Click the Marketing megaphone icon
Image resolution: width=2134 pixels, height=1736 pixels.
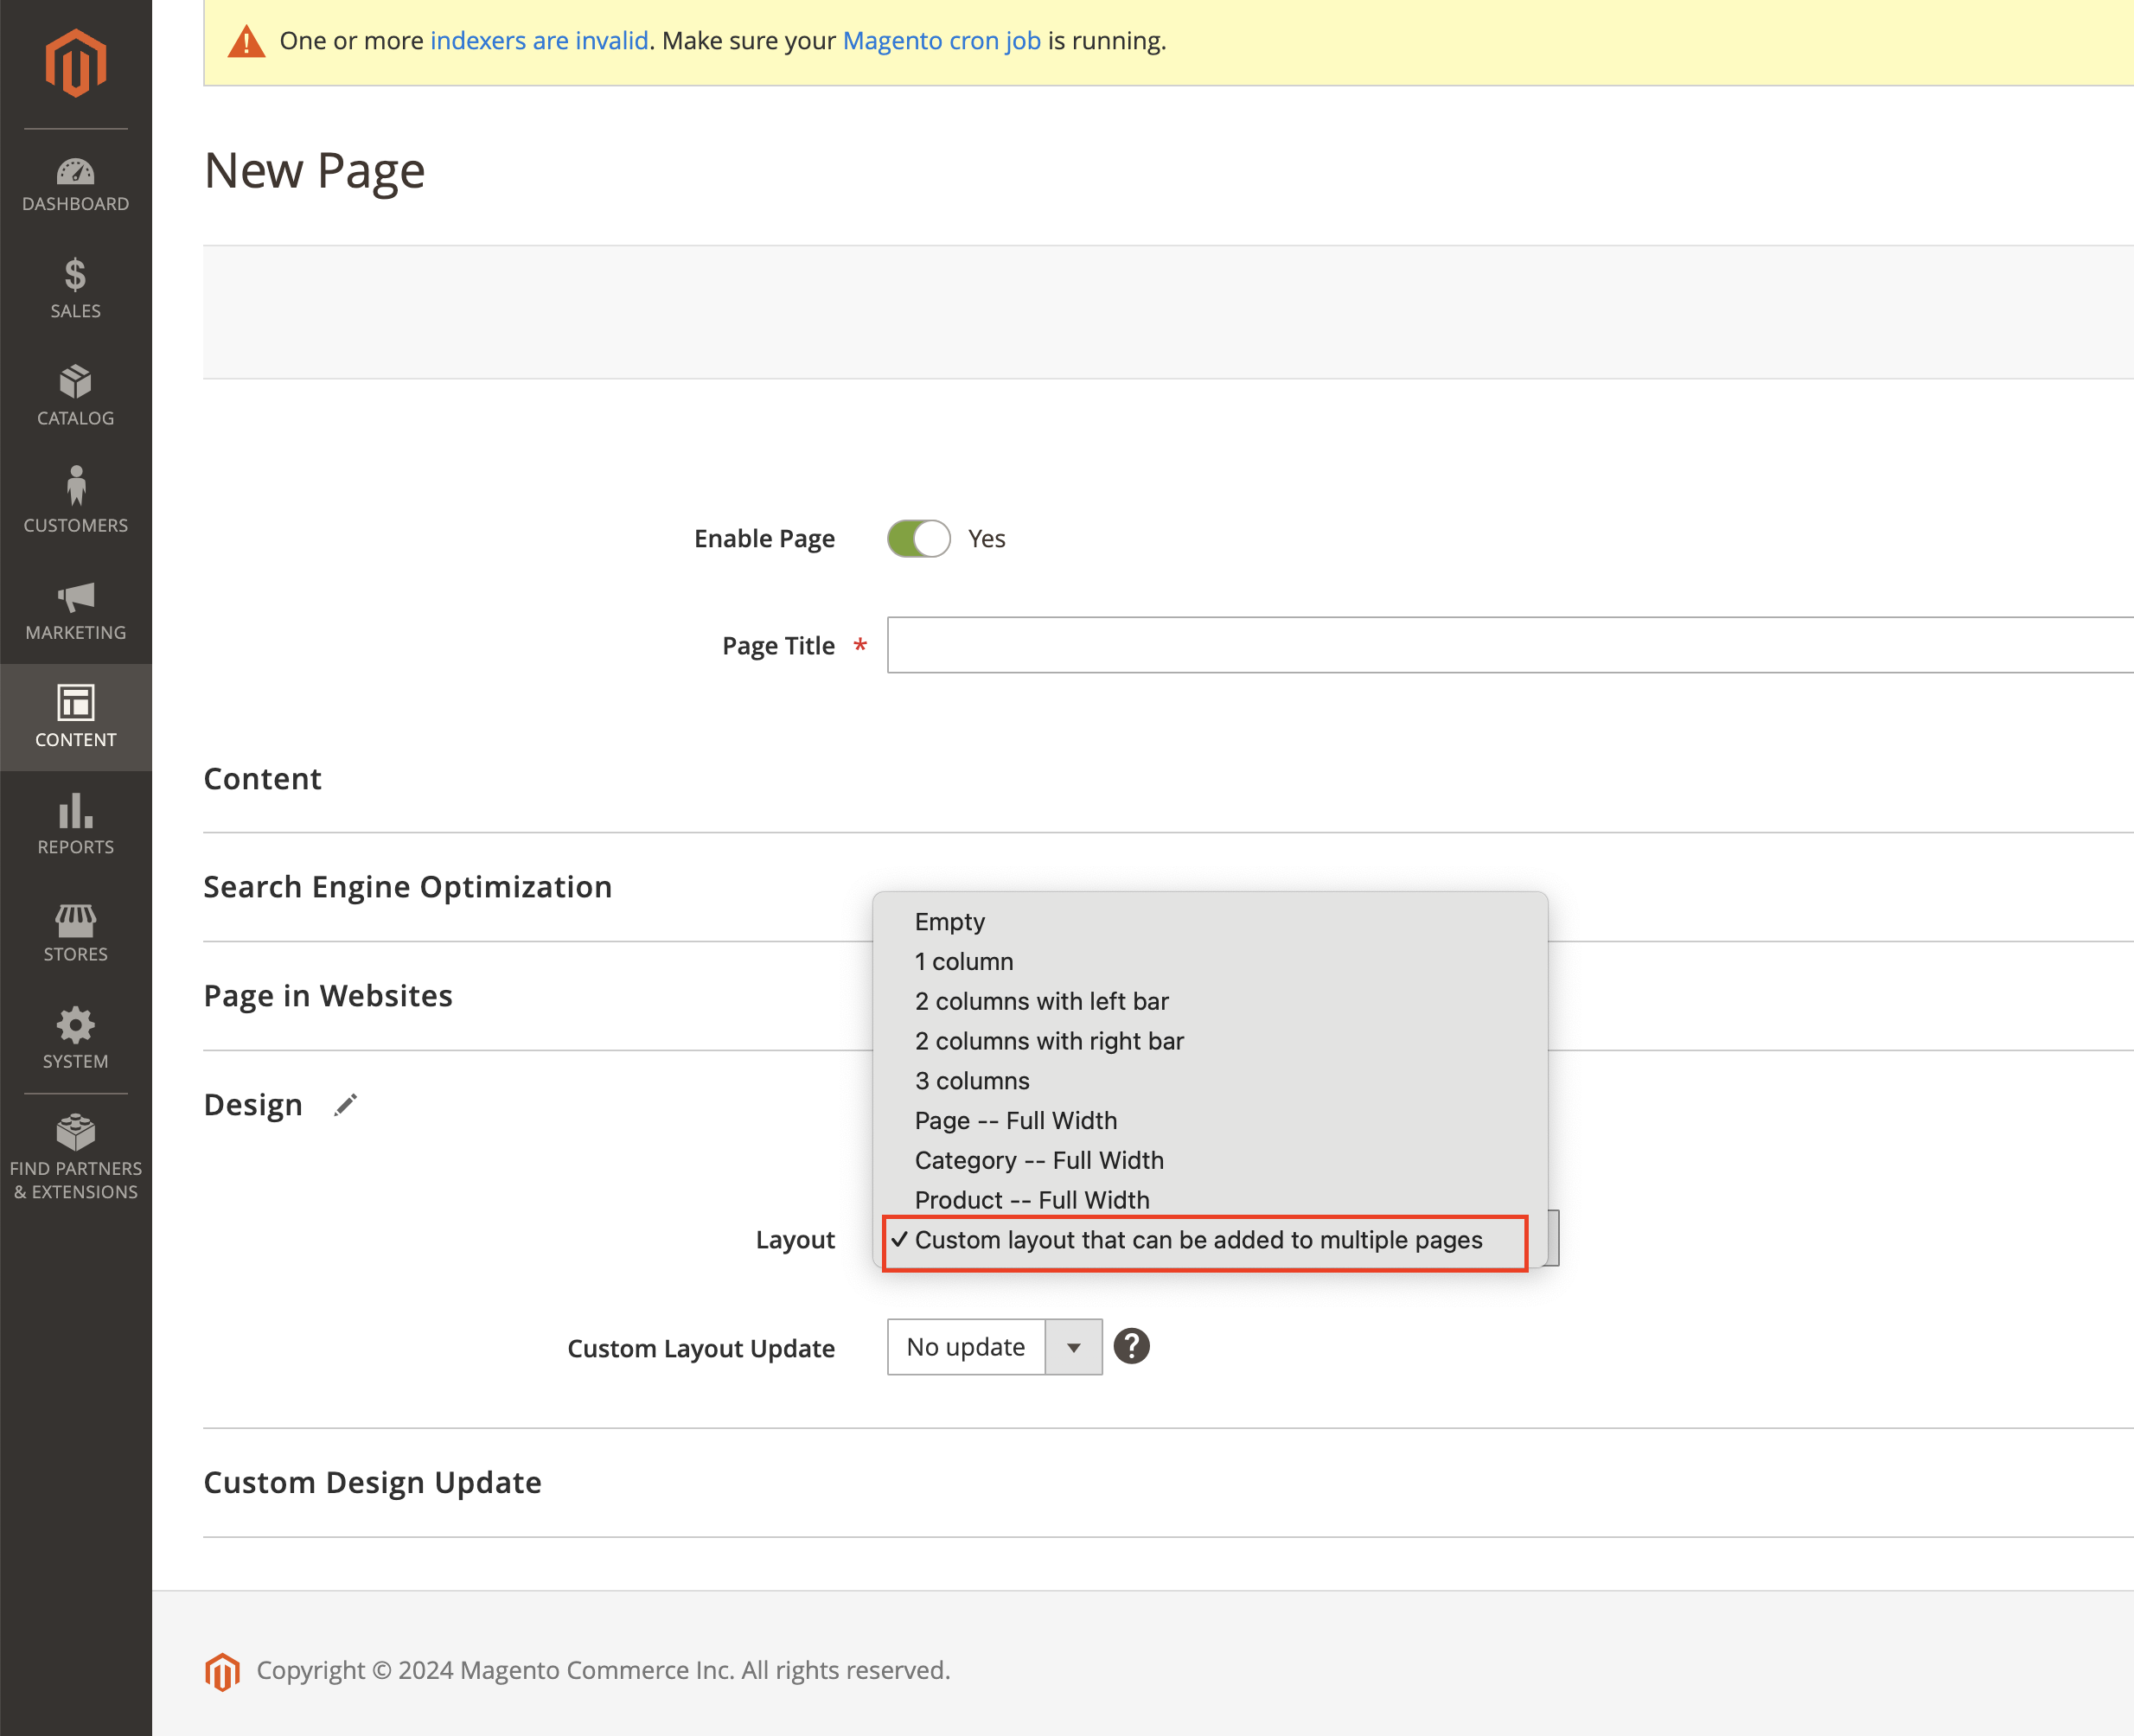coord(75,597)
